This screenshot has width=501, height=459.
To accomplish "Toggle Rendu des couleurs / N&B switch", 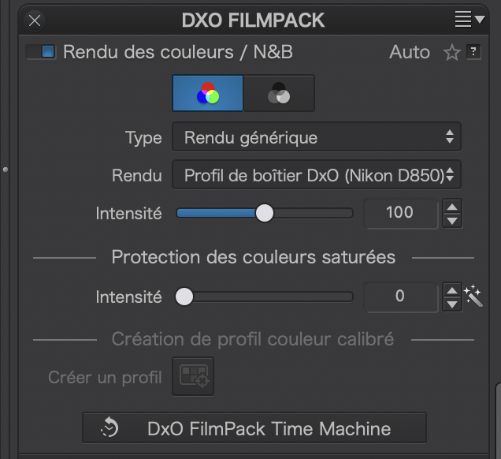I will 41,52.
